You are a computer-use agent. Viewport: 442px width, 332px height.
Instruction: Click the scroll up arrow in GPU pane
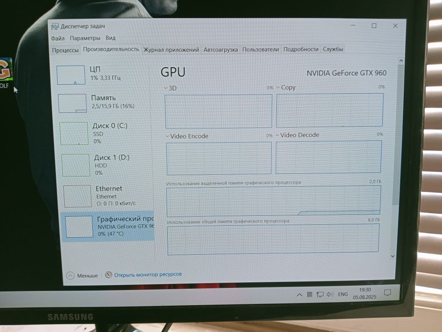pyautogui.click(x=401, y=61)
